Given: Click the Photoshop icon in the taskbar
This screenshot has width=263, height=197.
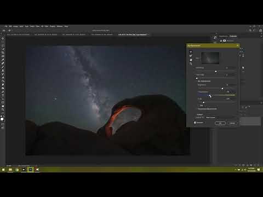Looking at the screenshot, I should coord(31,170).
